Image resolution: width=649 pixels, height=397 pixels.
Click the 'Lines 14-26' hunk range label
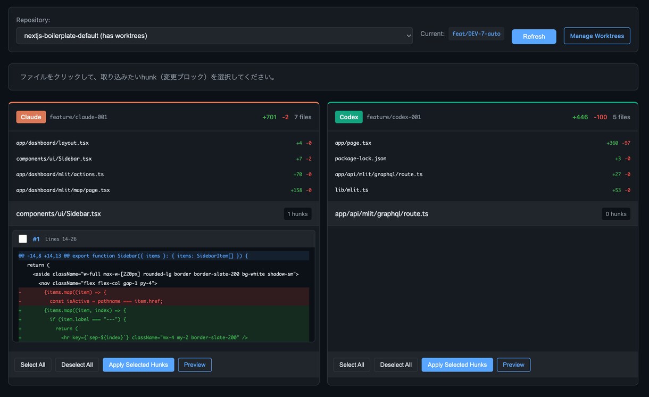61,239
